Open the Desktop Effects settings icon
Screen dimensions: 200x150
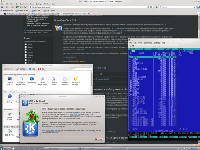(x=10, y=81)
